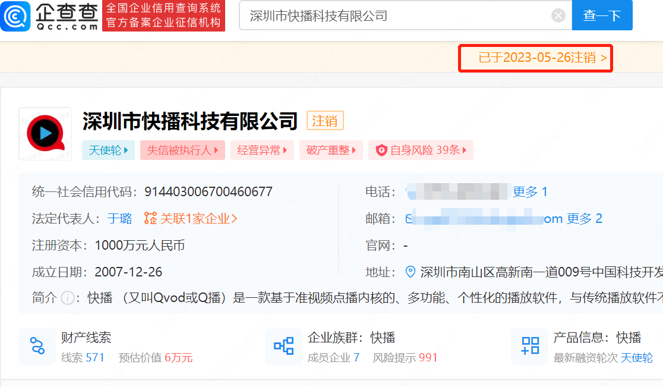Click the 财产线索 heading
This screenshot has height=387, width=663.
click(86, 338)
